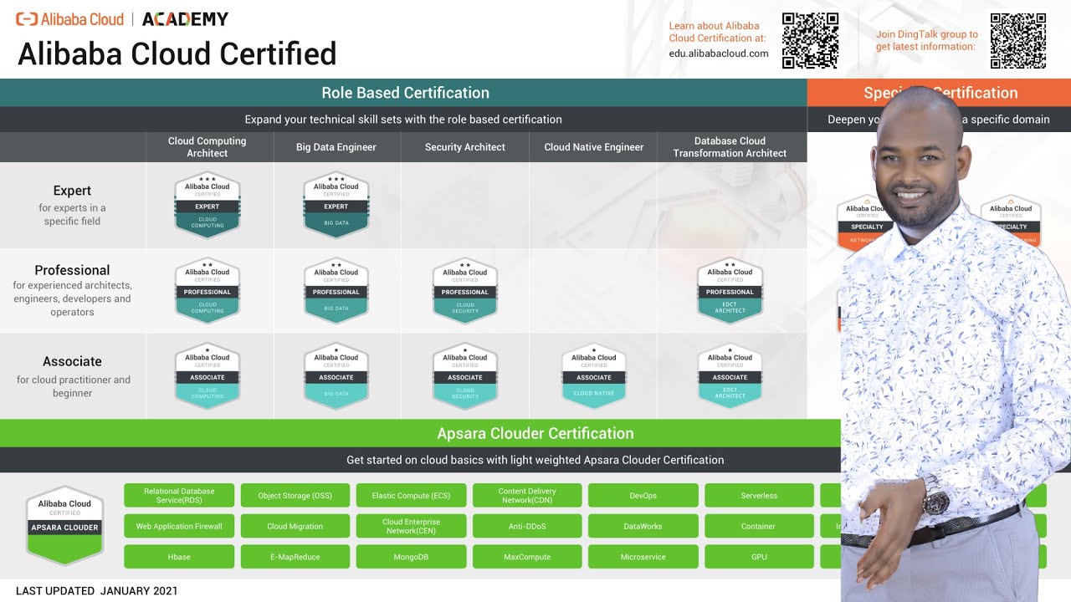The width and height of the screenshot is (1071, 602).
Task: Click the Specialty Certification header
Action: [940, 93]
